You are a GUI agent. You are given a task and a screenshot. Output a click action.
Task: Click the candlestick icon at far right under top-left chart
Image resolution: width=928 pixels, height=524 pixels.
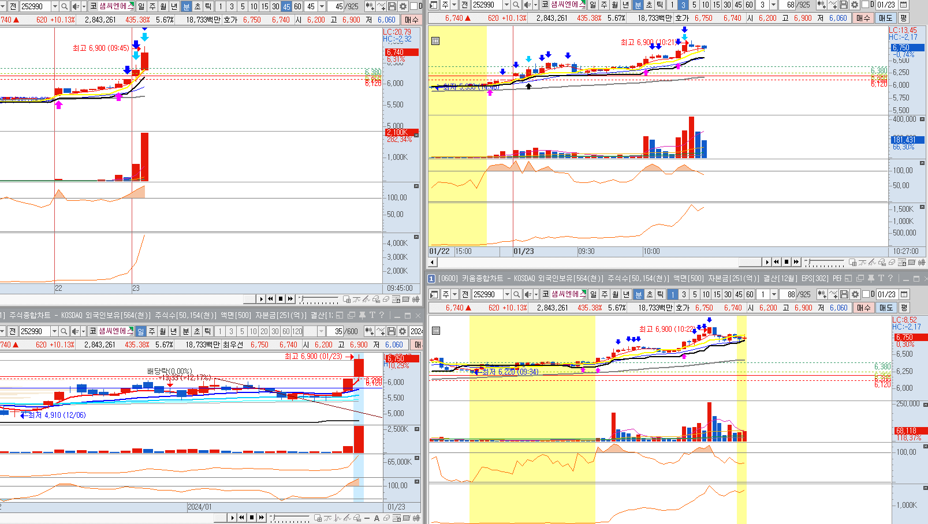click(415, 299)
